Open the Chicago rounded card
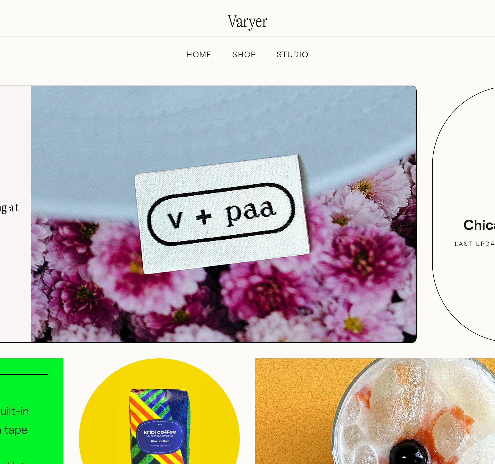This screenshot has height=464, width=495. 464,214
